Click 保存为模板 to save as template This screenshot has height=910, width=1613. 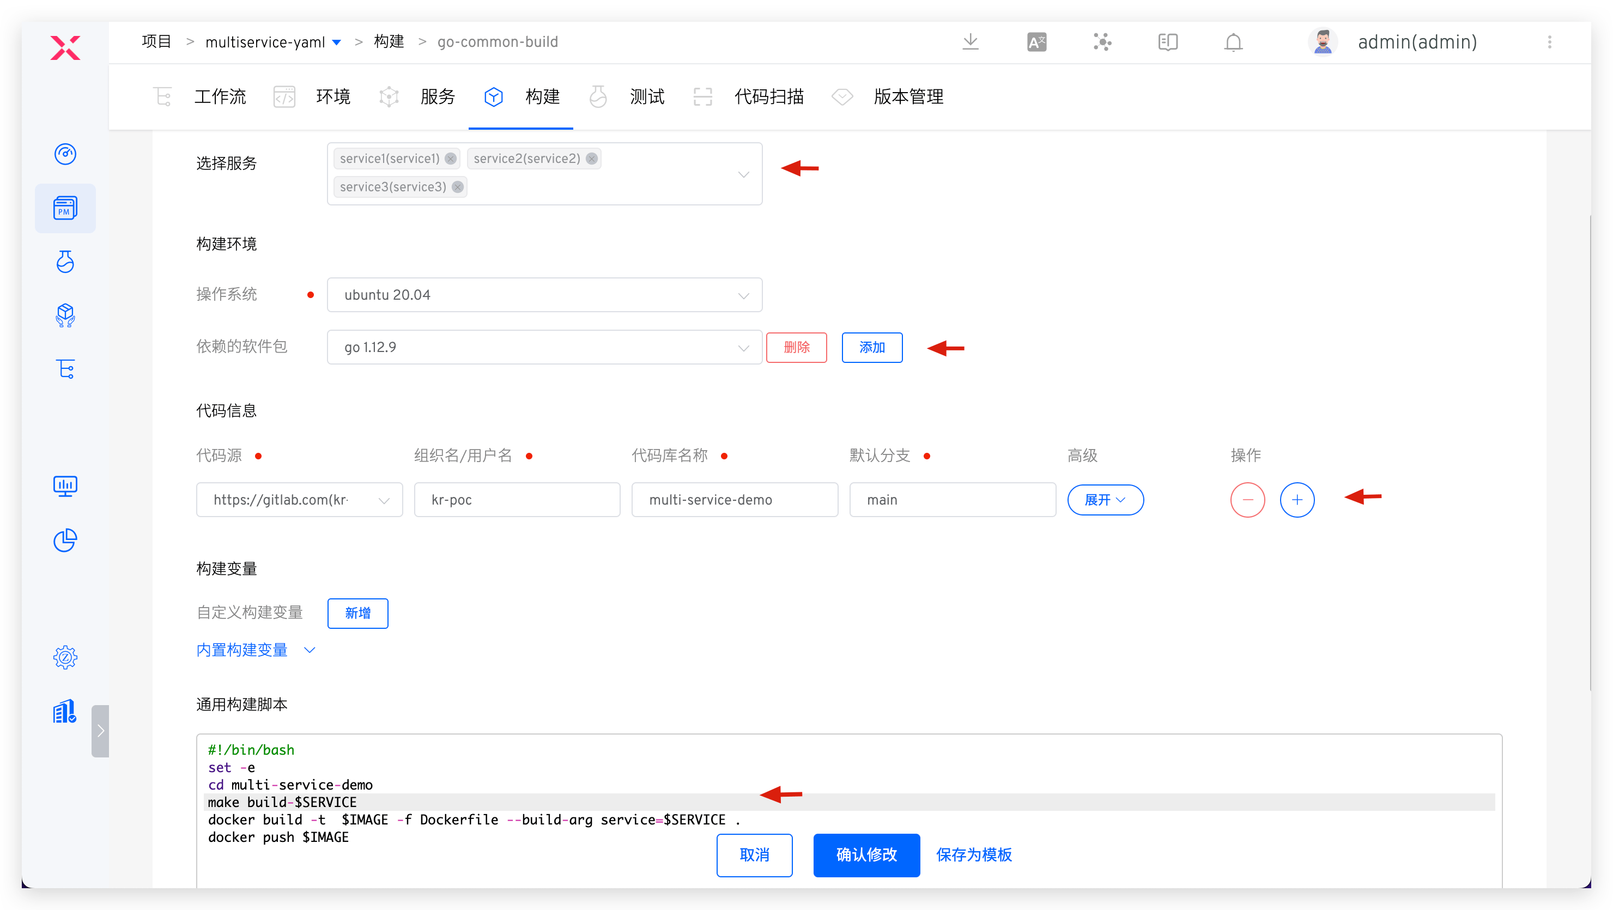click(x=974, y=855)
